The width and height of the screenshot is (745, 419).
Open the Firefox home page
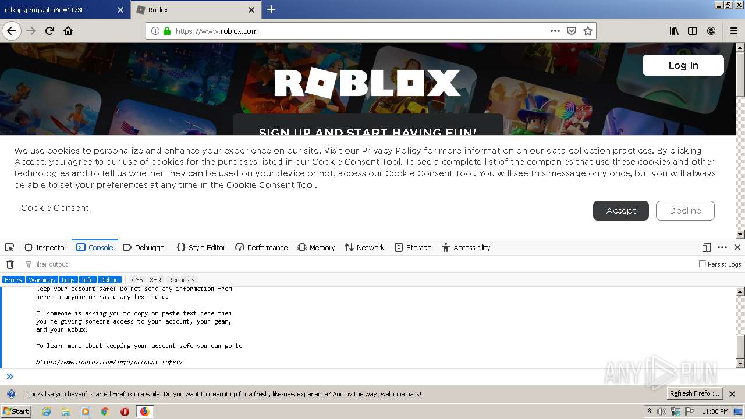68,31
